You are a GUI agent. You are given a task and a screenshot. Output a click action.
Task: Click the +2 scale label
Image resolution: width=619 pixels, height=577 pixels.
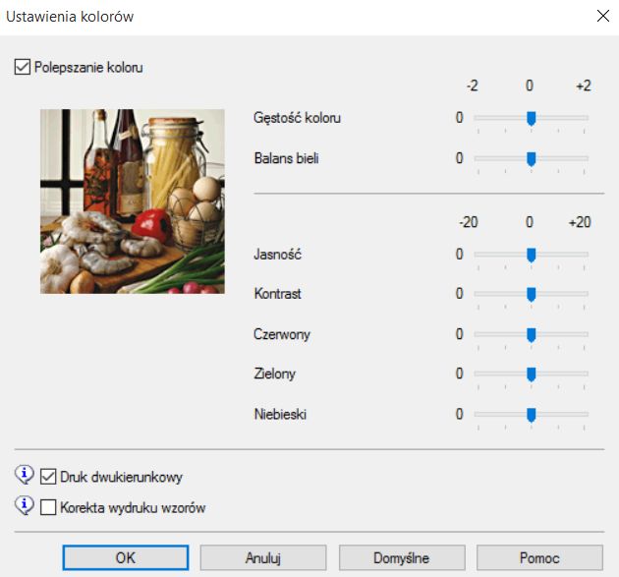pos(584,86)
